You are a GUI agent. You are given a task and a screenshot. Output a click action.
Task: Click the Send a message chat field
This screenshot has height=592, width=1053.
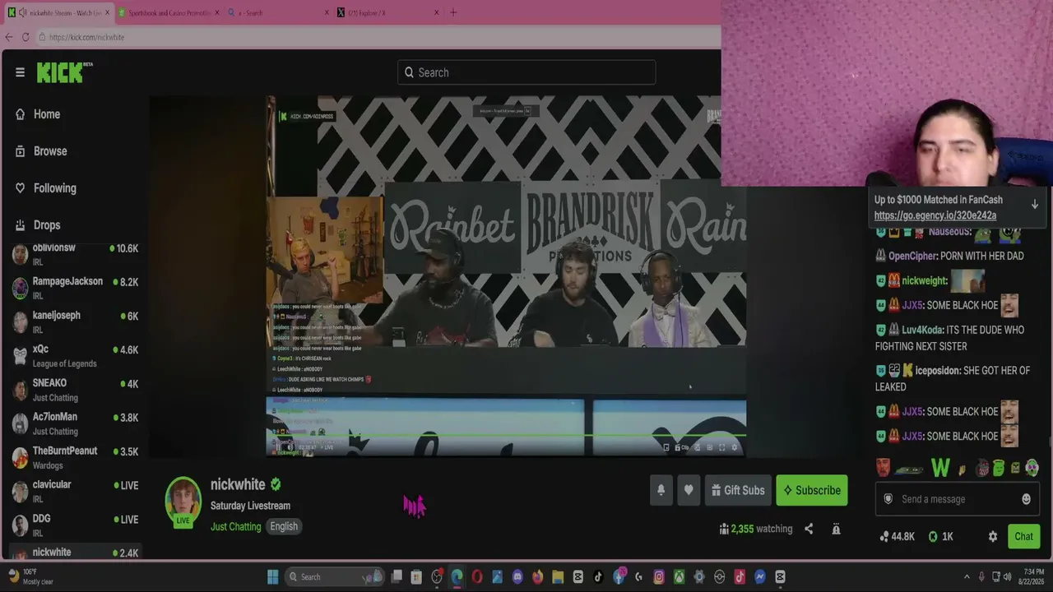pos(957,499)
